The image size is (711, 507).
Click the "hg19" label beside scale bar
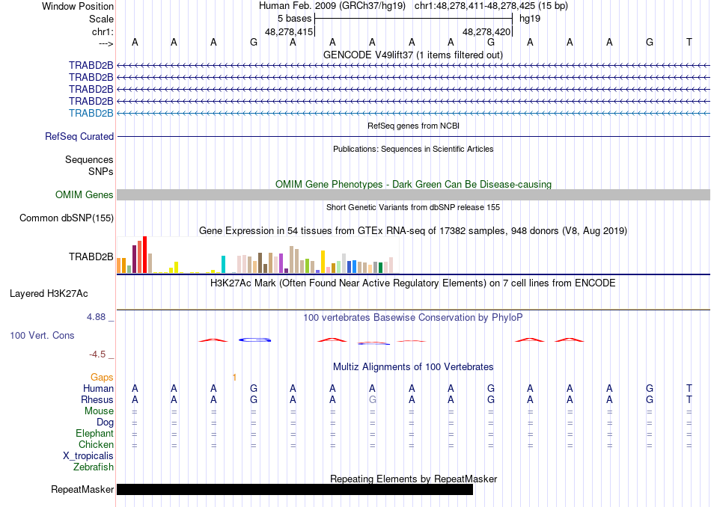point(530,19)
